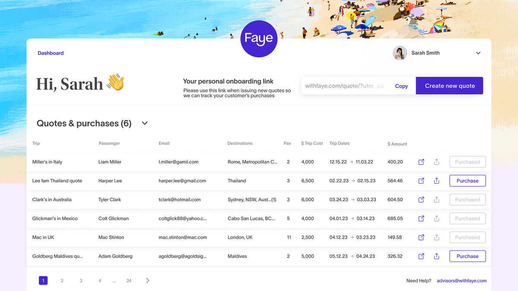Click Create new quote button
The height and width of the screenshot is (291, 518).
pyautogui.click(x=450, y=86)
